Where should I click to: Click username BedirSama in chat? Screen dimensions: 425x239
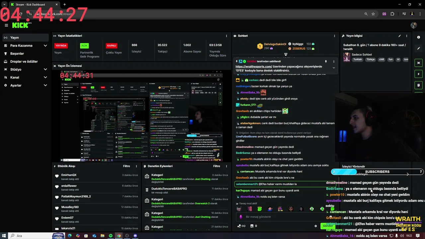(x=243, y=153)
